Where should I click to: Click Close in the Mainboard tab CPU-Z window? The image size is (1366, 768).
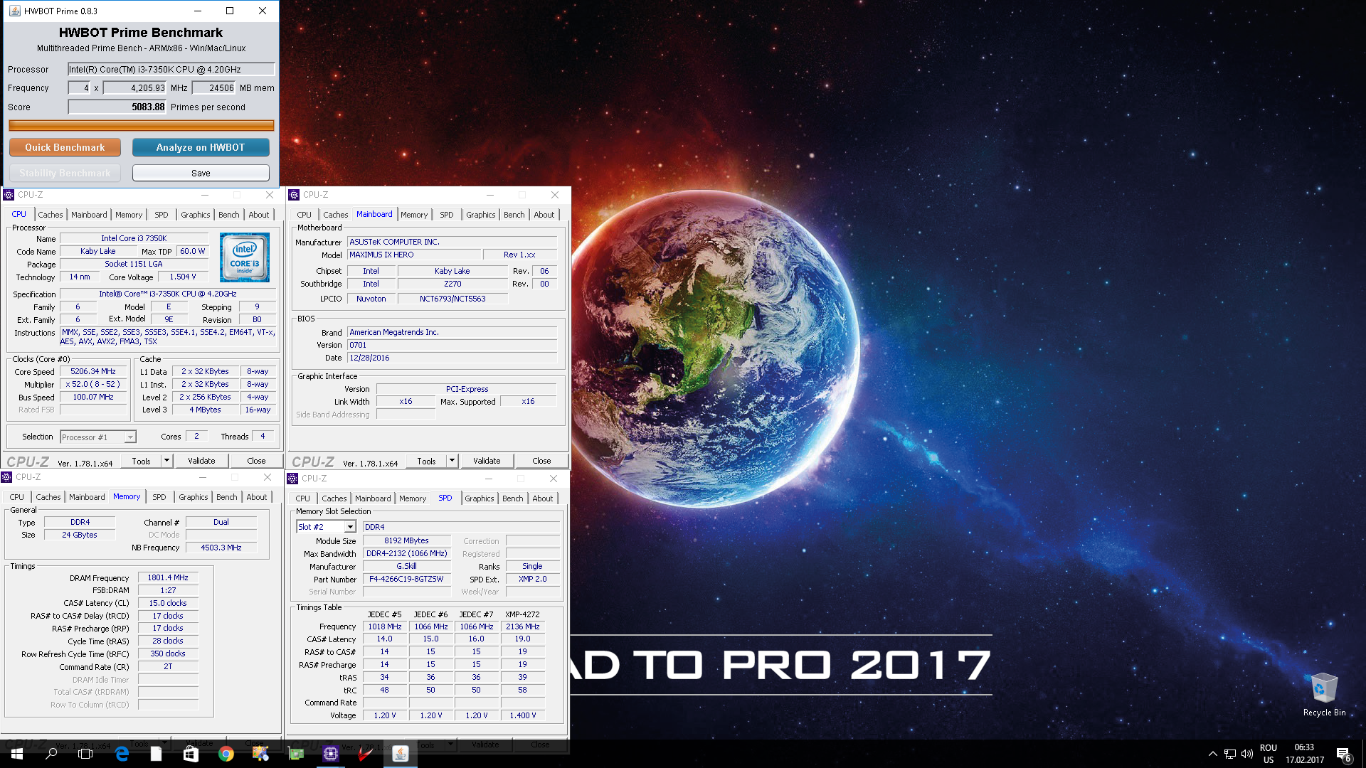tap(541, 461)
